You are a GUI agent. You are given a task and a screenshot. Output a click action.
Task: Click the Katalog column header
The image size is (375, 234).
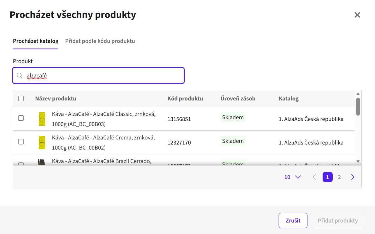click(289, 98)
